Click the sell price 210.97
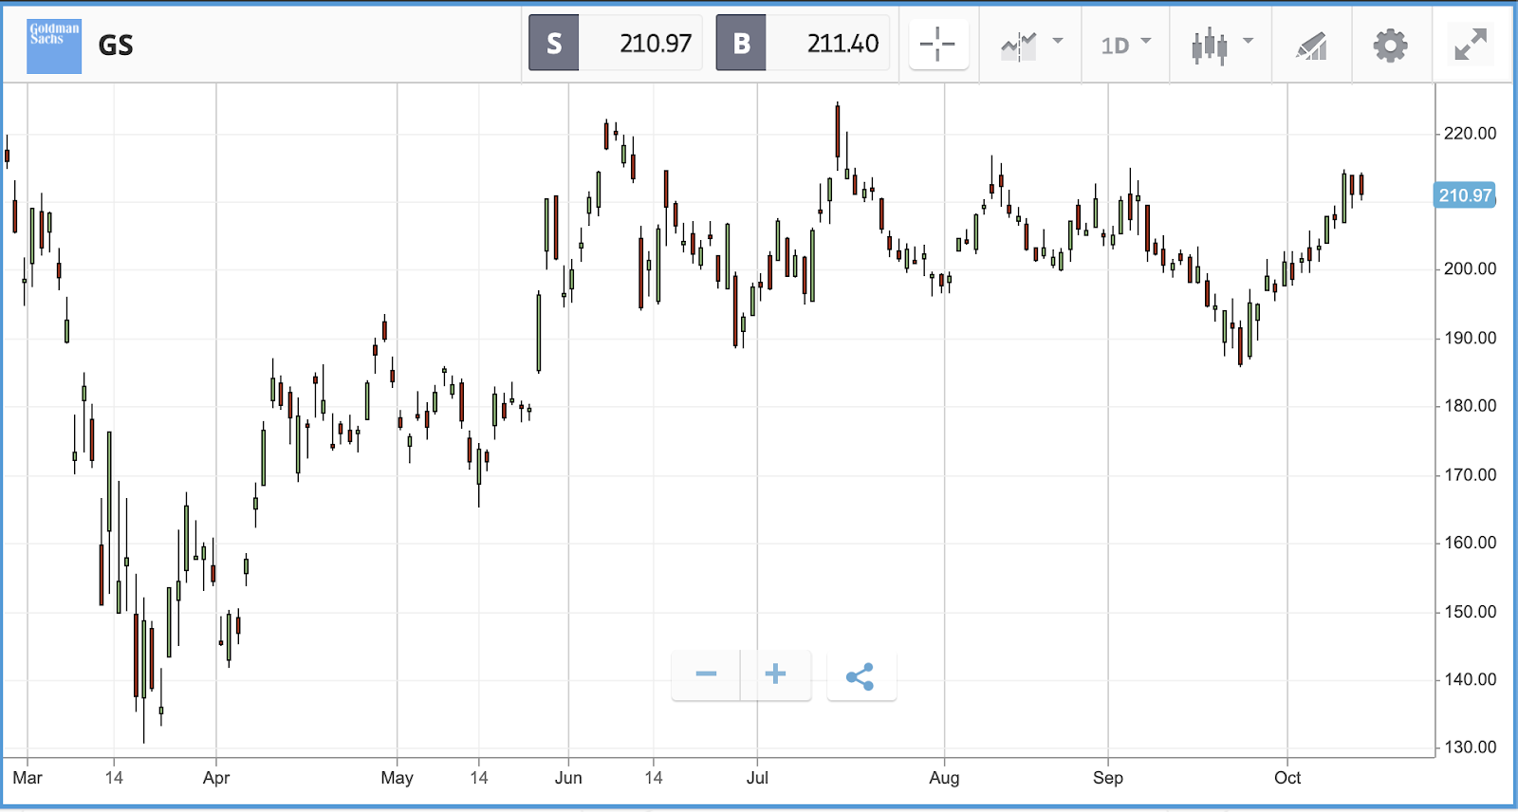Image resolution: width=1518 pixels, height=812 pixels. (656, 44)
